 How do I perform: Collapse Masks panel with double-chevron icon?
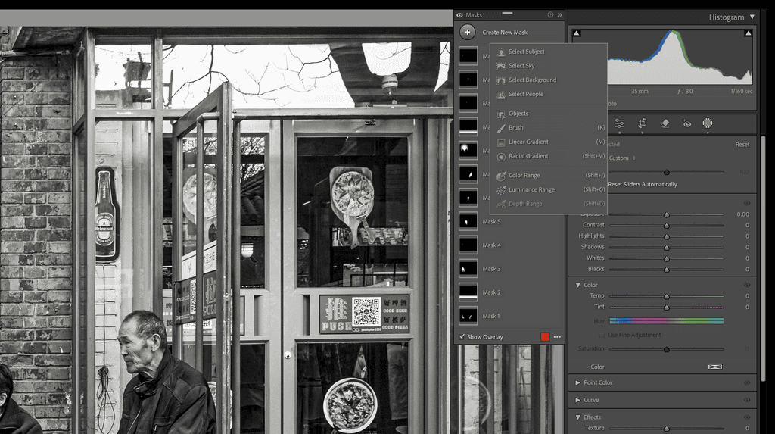[x=559, y=15]
